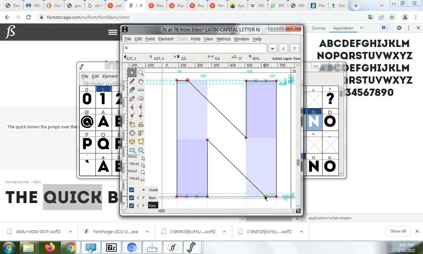The height and width of the screenshot is (254, 423).
Task: Reload the fontstorage page
Action: (x=28, y=17)
